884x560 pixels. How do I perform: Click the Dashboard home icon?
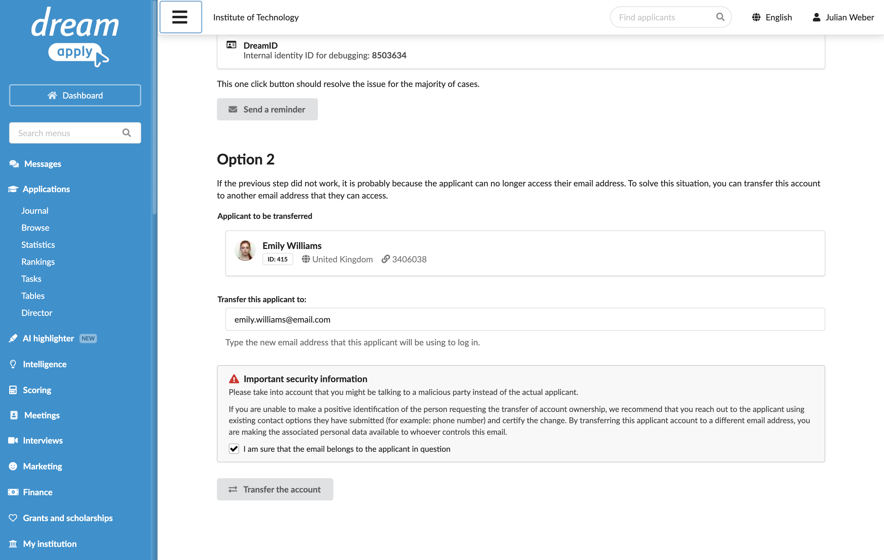pos(52,95)
